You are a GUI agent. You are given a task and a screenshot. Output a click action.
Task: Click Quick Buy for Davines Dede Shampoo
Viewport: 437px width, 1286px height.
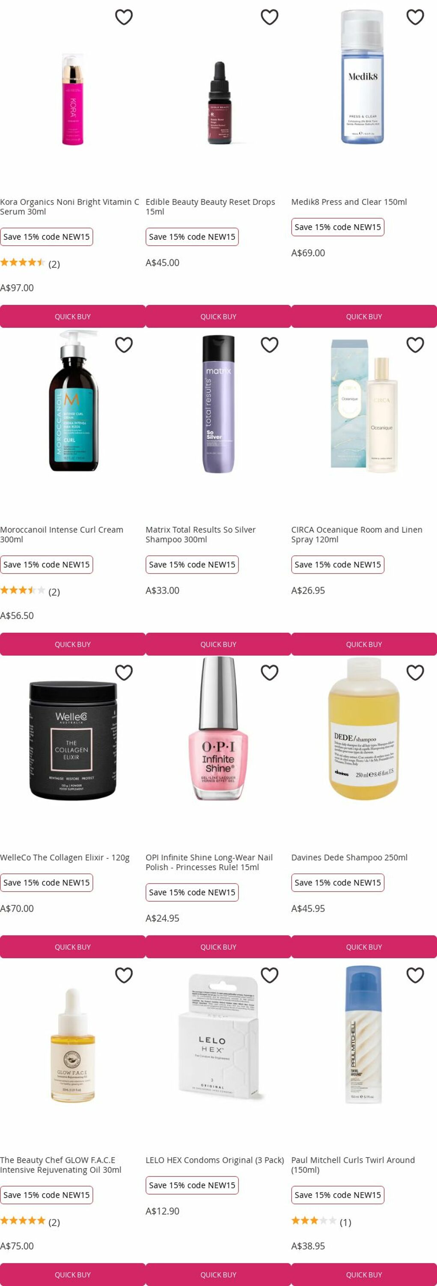[x=364, y=946]
